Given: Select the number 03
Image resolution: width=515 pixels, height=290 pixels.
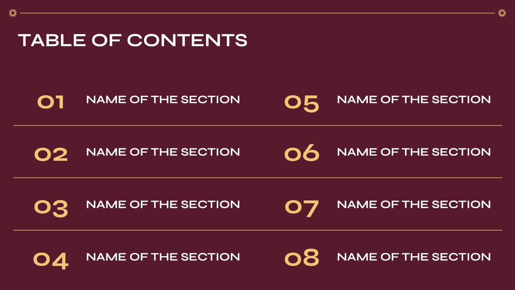Looking at the screenshot, I should [51, 208].
